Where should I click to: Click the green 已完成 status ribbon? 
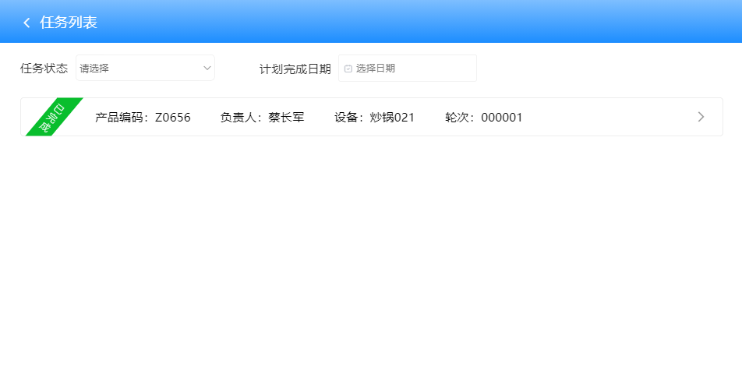coord(54,118)
